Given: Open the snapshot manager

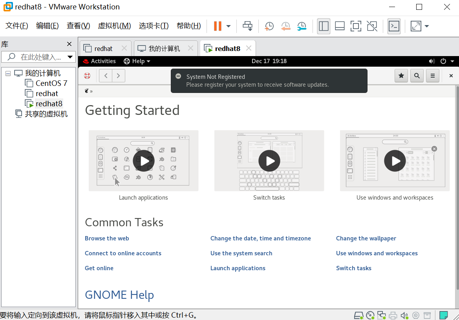Looking at the screenshot, I should coord(302,26).
